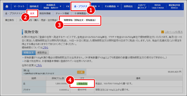
Task: Follow the 住所の変更 こちら link
Action: pyautogui.click(x=39, y=65)
